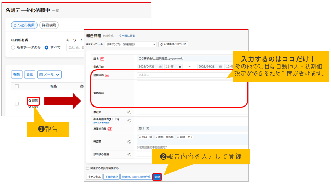Go back via 一覧に戻る link
Image resolution: width=331 pixels, height=184 pixels.
point(127,36)
